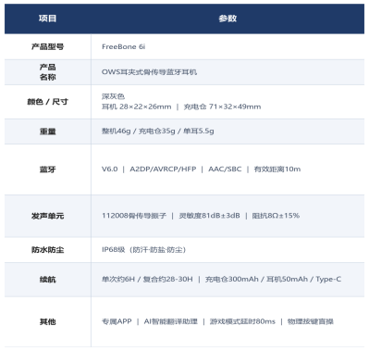Select the battery life 单次约6H text
This screenshot has height=351, width=369.
(118, 279)
